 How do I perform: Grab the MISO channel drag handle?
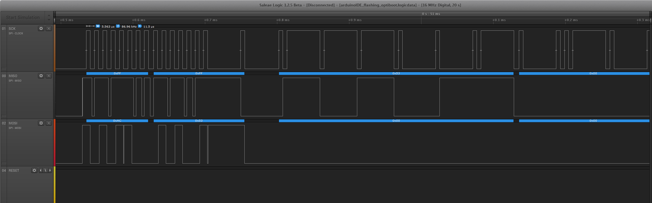click(x=4, y=116)
